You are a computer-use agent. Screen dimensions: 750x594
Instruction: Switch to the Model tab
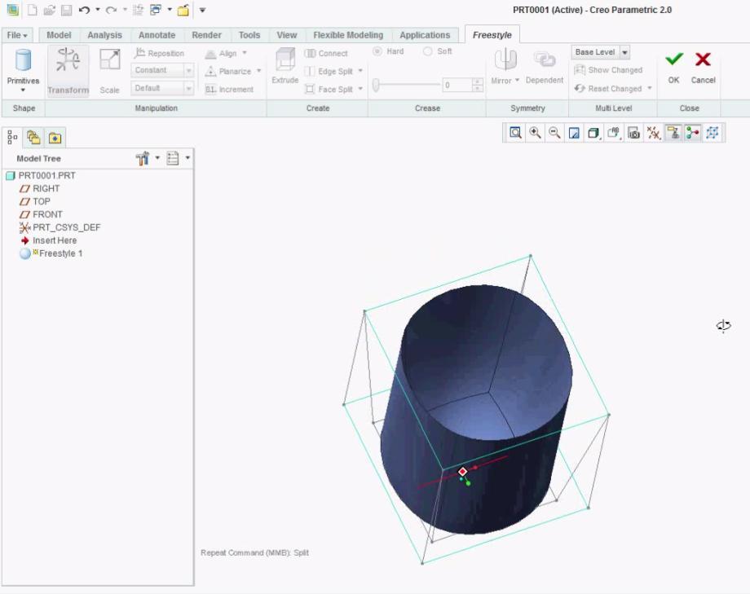59,35
